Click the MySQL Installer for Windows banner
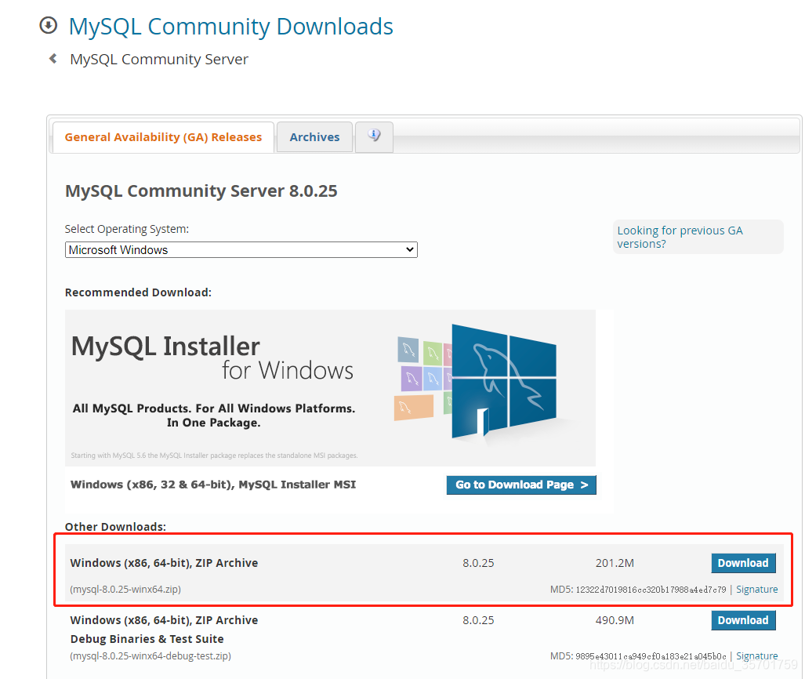The image size is (805, 679). point(330,388)
